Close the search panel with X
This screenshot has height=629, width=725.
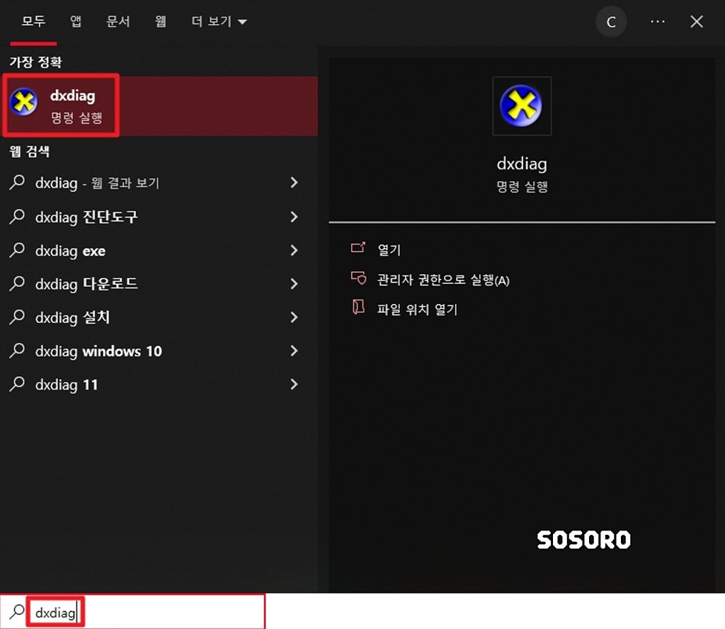(x=697, y=21)
